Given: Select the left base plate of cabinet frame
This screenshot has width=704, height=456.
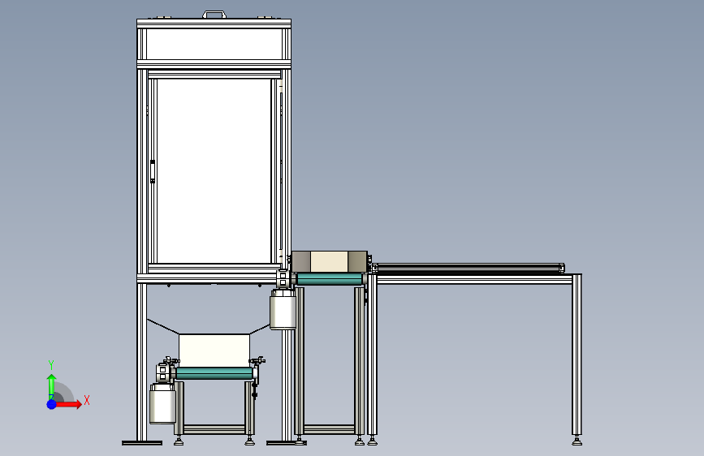Looking at the screenshot, I should 142,443.
